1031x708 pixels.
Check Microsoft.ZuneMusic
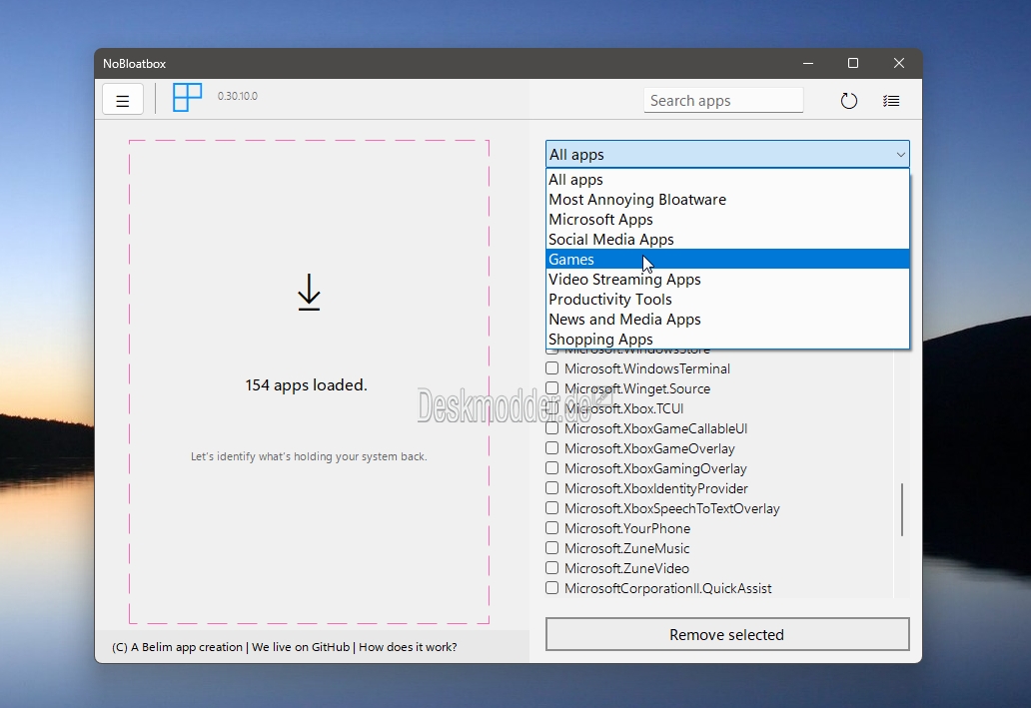pos(552,547)
